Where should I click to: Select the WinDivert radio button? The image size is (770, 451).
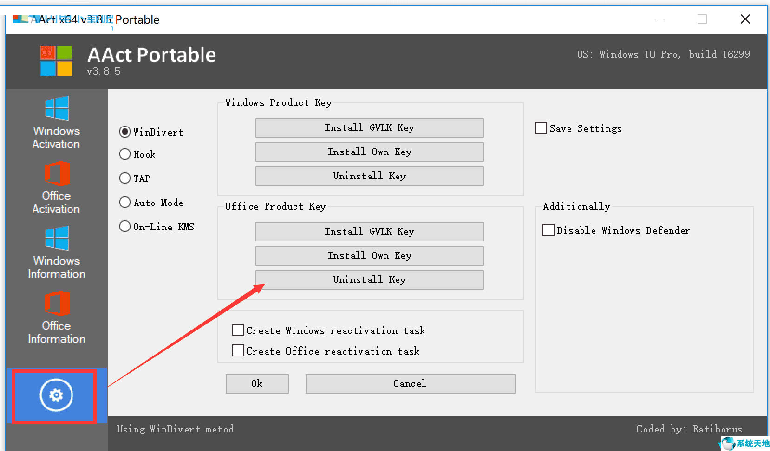tap(125, 132)
